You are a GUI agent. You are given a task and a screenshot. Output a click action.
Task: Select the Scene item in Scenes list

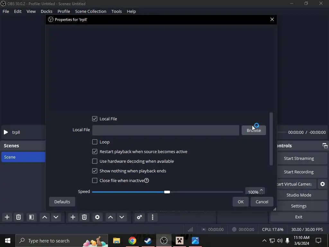click(23, 157)
